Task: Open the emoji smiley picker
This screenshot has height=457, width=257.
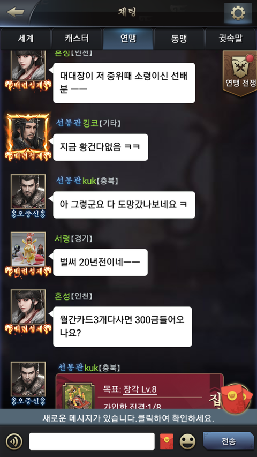Action: (x=187, y=441)
